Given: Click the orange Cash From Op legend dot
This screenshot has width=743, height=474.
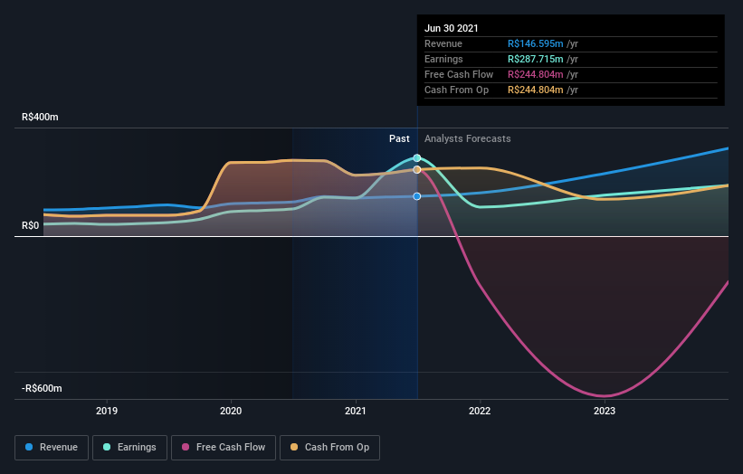Looking at the screenshot, I should [x=294, y=447].
